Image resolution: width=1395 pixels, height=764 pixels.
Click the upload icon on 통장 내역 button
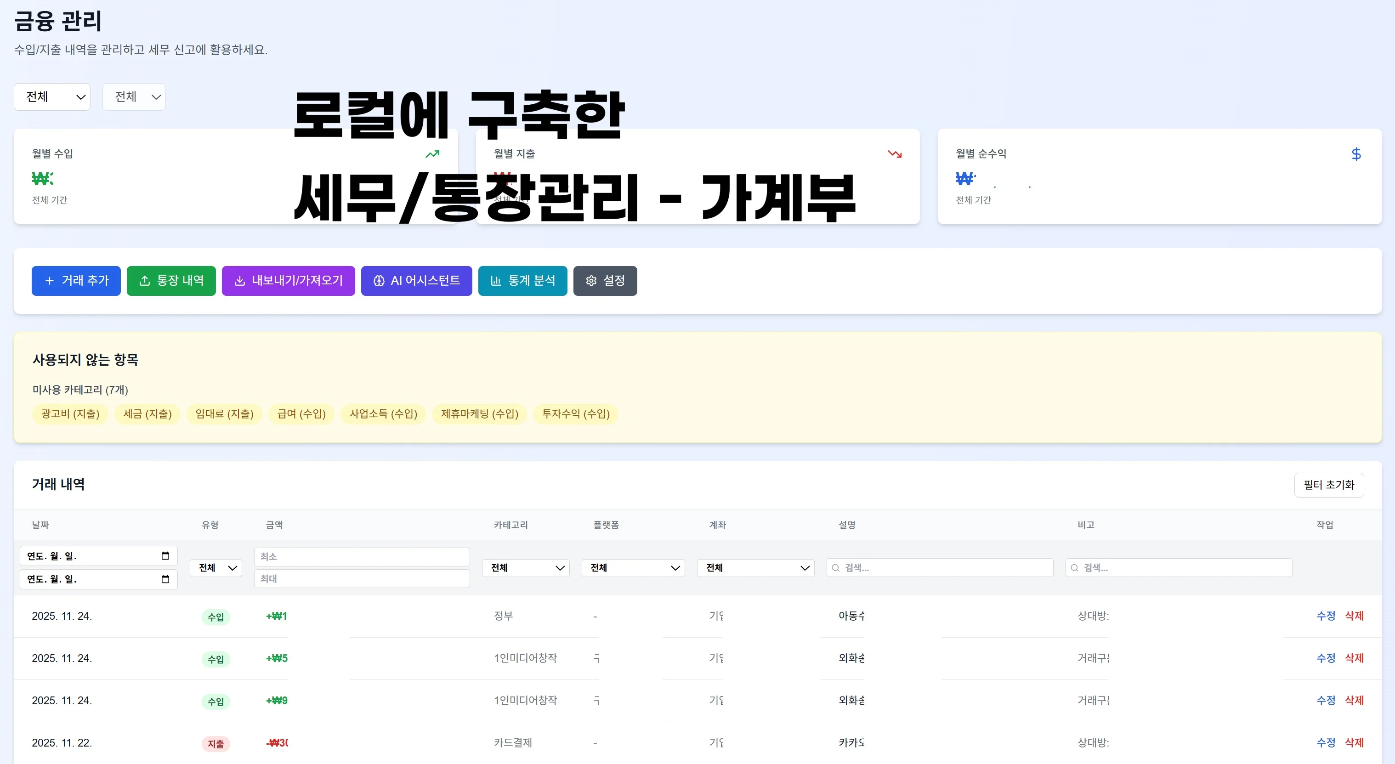[145, 281]
